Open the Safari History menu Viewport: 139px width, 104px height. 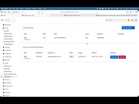pos(22,8)
